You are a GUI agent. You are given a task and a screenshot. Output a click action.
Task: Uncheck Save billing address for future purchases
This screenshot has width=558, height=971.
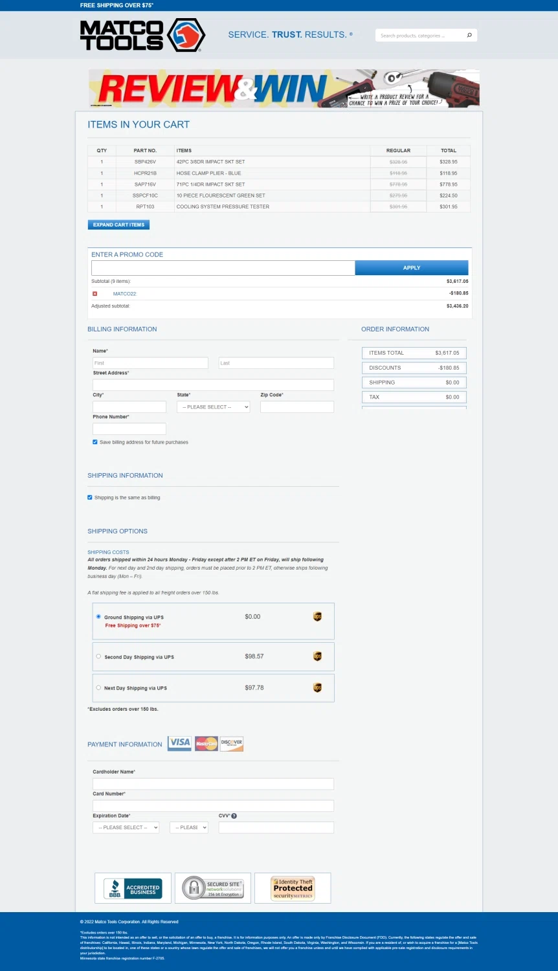click(x=95, y=442)
